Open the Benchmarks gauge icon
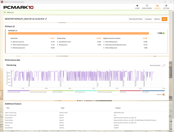This screenshot has width=174, height=132. point(147,5)
